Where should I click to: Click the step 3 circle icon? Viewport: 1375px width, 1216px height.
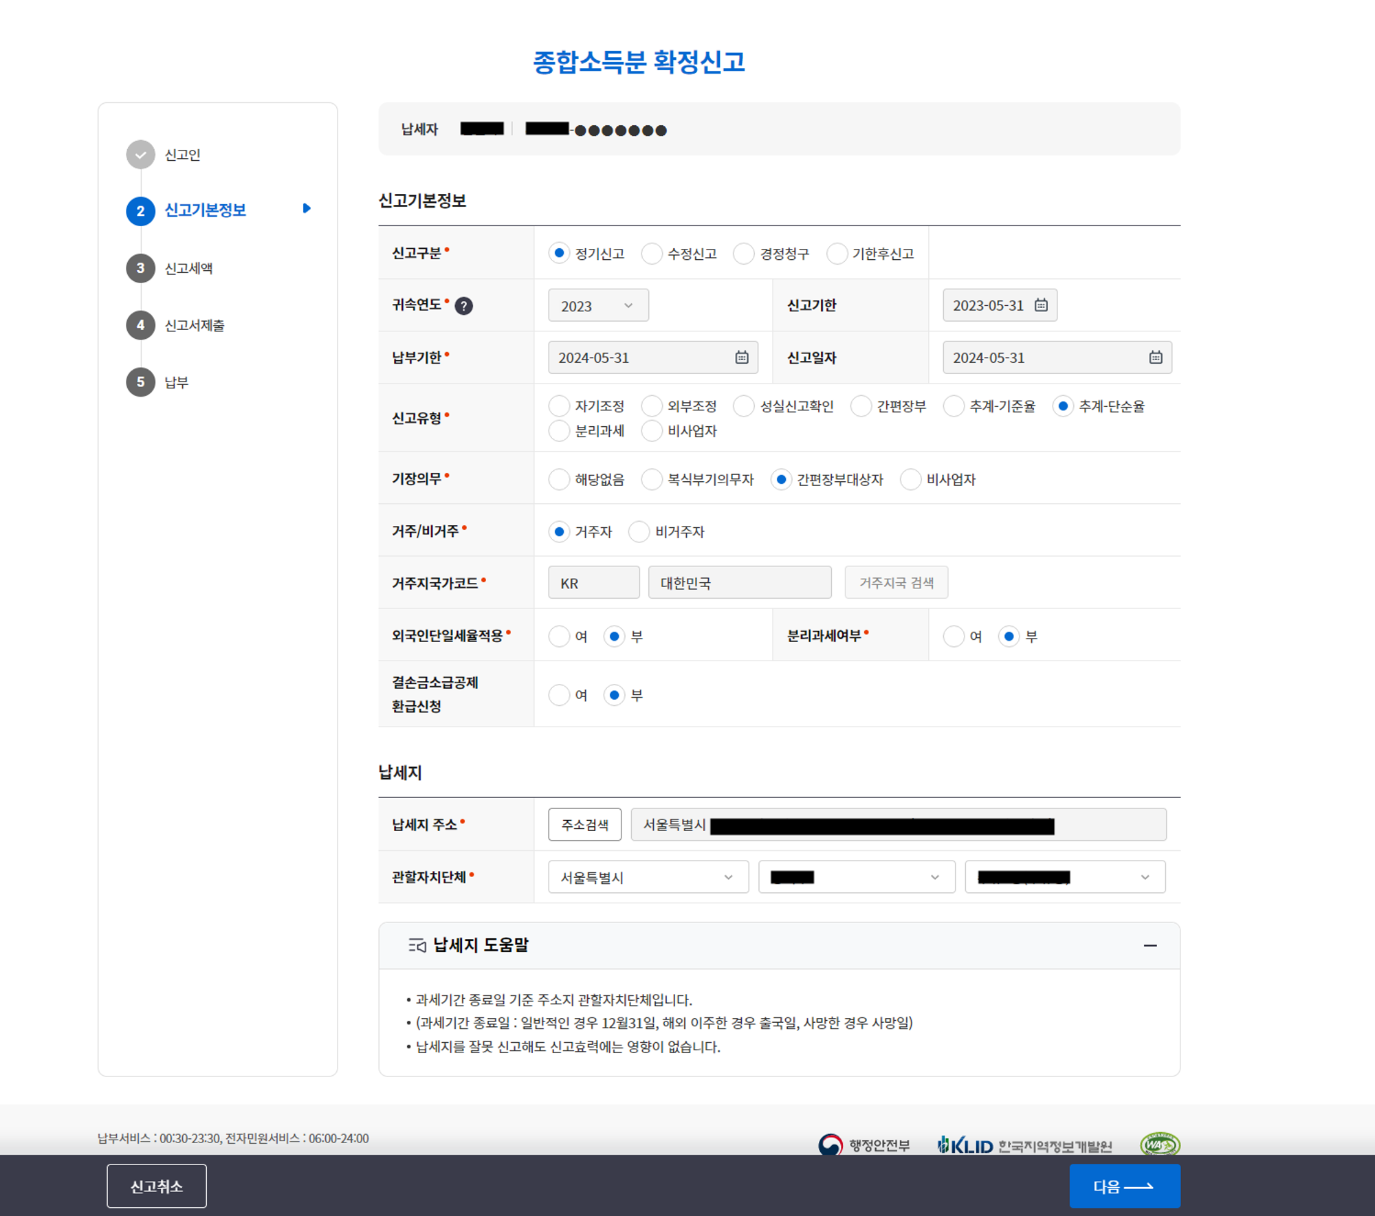[x=140, y=268]
